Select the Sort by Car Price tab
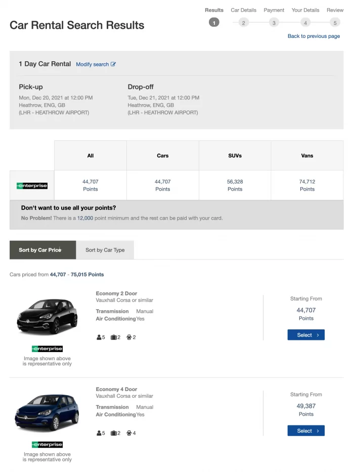Image resolution: width=354 pixels, height=472 pixels. (43, 250)
